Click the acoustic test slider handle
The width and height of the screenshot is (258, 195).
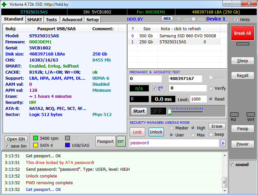click(170, 112)
